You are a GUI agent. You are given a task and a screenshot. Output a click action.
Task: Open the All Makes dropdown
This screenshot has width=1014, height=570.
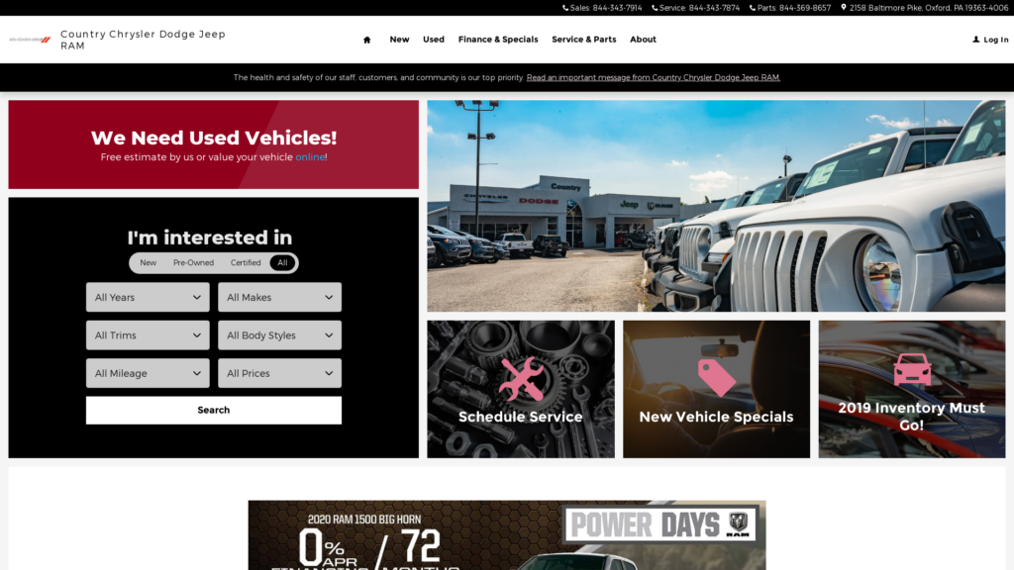[x=279, y=297]
